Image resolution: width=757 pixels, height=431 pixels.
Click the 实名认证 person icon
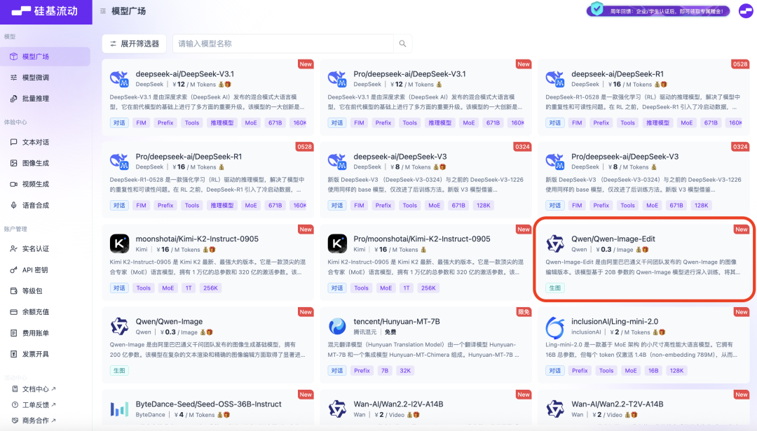point(13,249)
